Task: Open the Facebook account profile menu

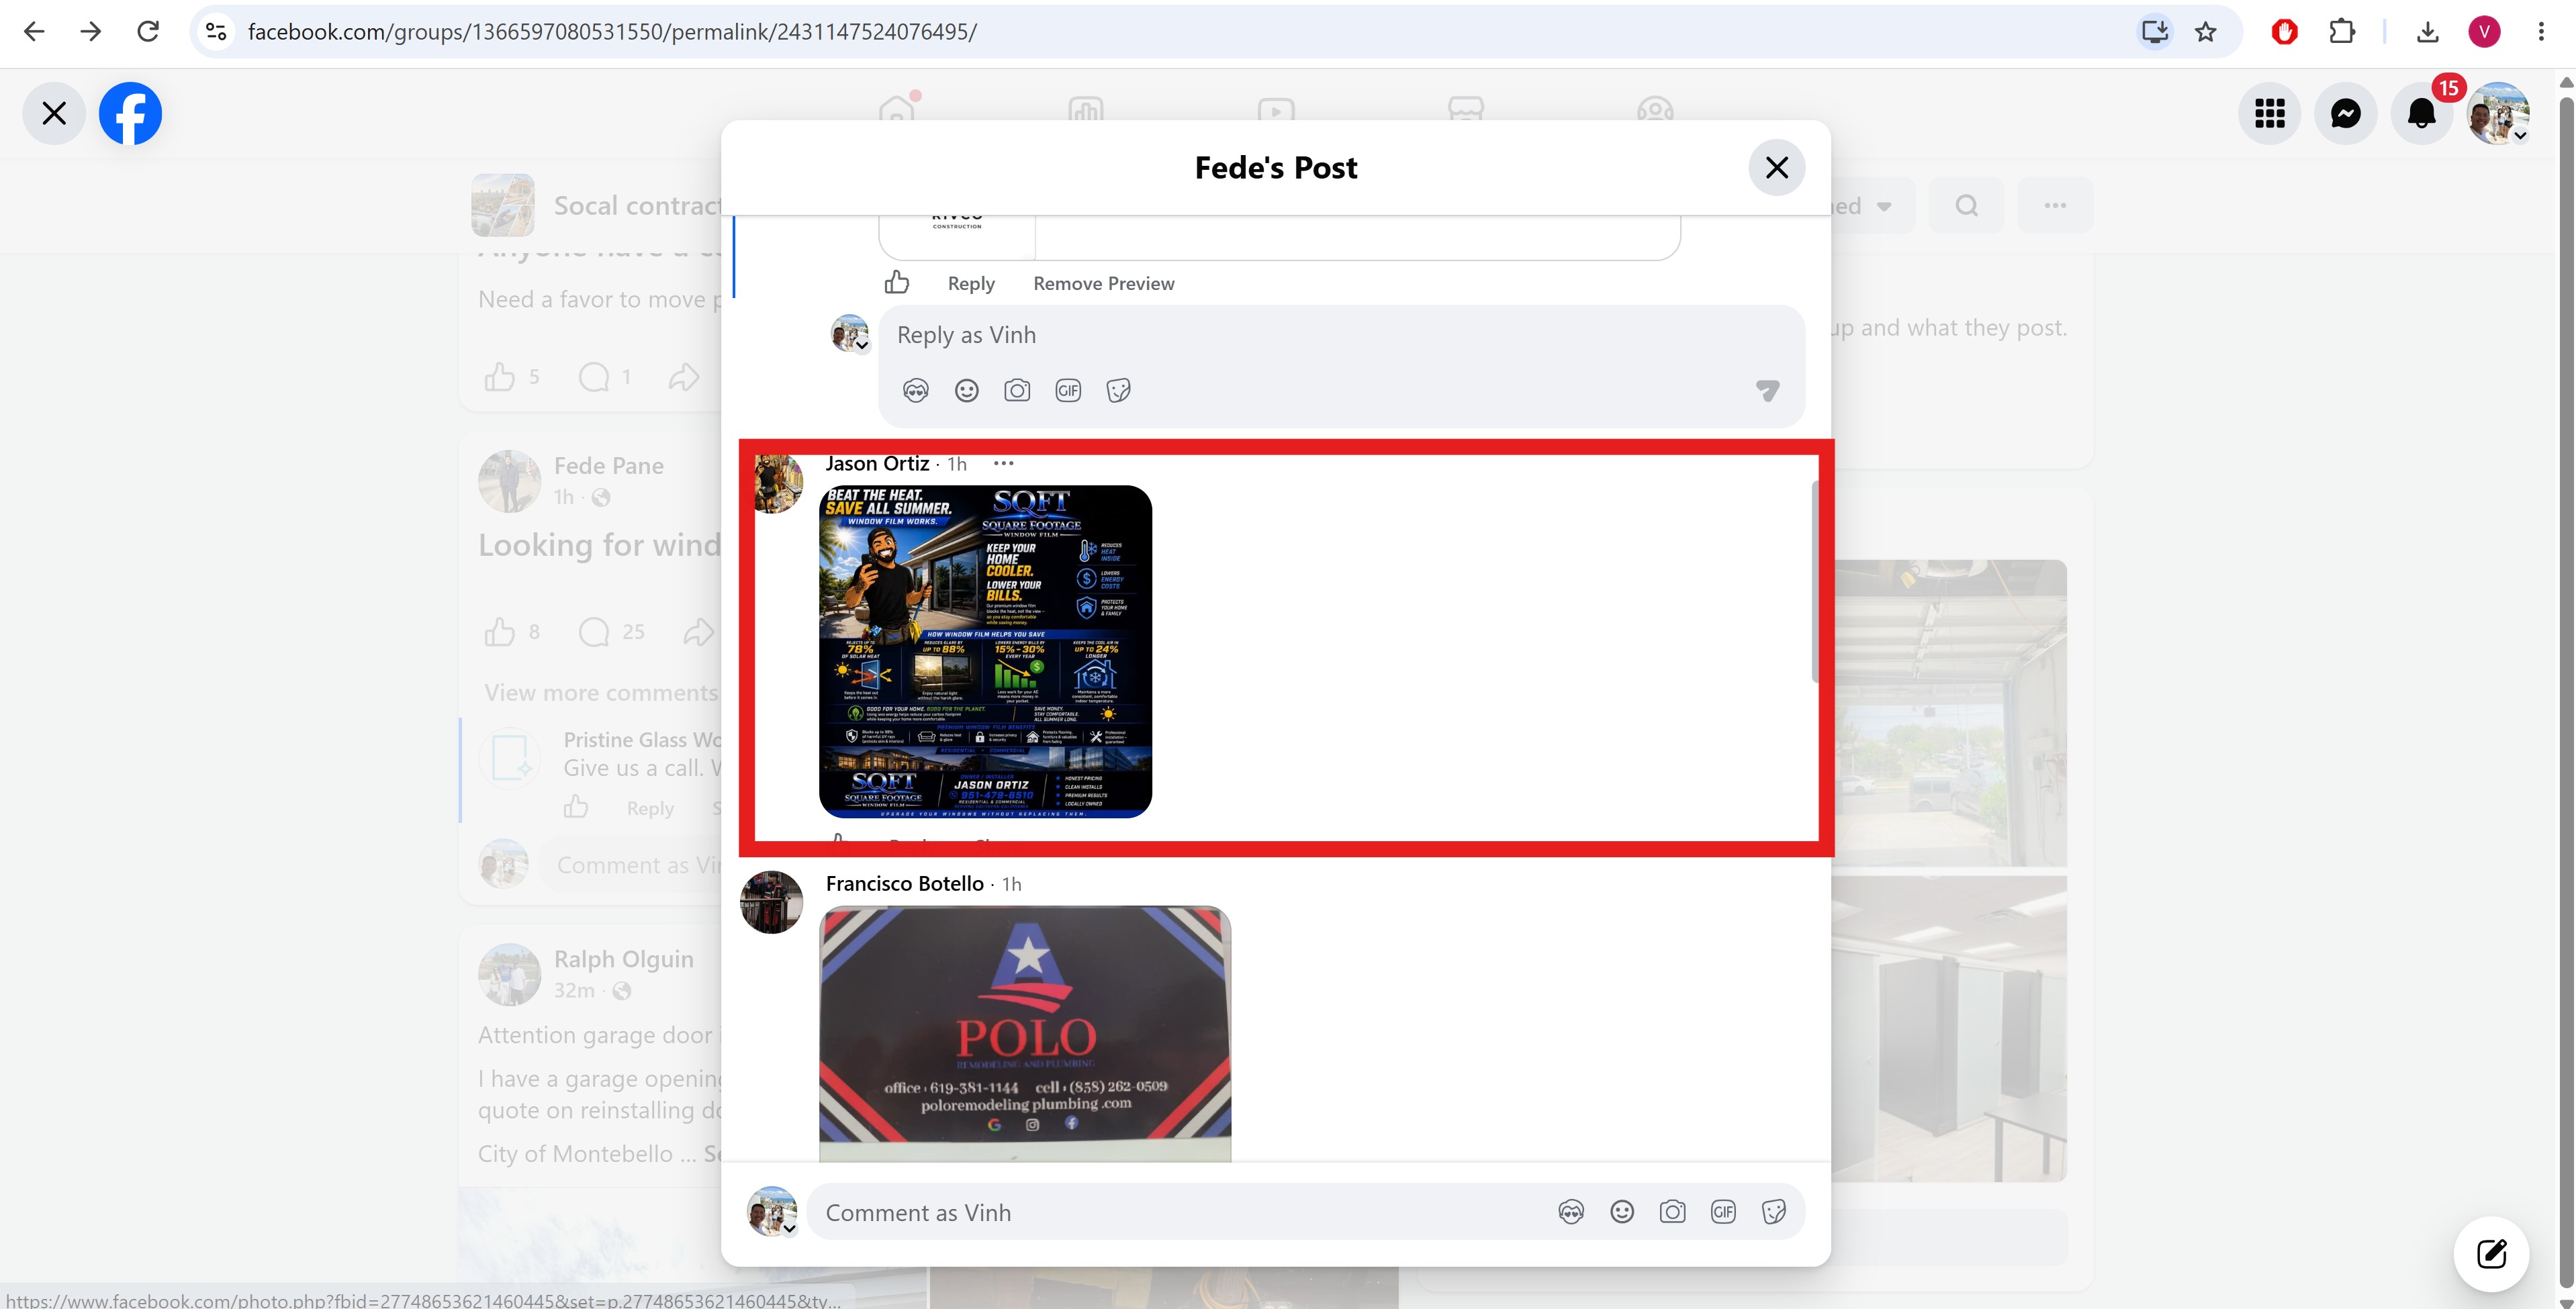Action: point(2498,113)
